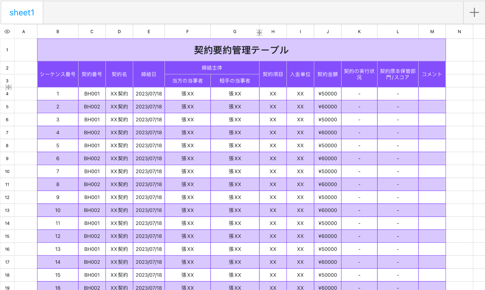Click the コメント header cell
Viewport: 485px width, 290px height.
pos(432,74)
